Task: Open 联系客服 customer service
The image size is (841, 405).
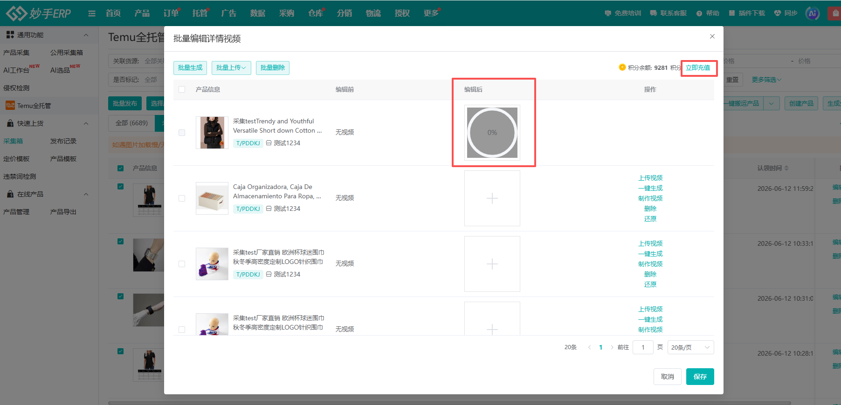Action: coord(668,13)
